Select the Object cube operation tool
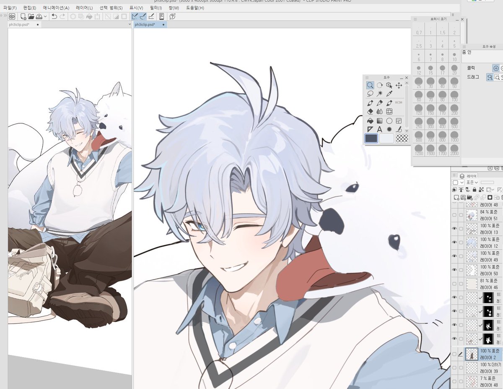This screenshot has width=503, height=389. click(x=389, y=85)
